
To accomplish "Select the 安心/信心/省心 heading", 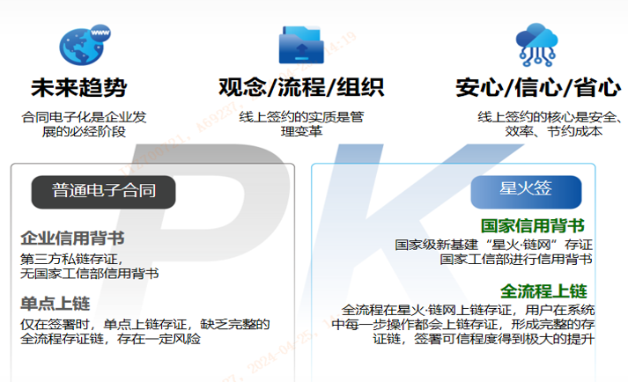I will point(538,88).
